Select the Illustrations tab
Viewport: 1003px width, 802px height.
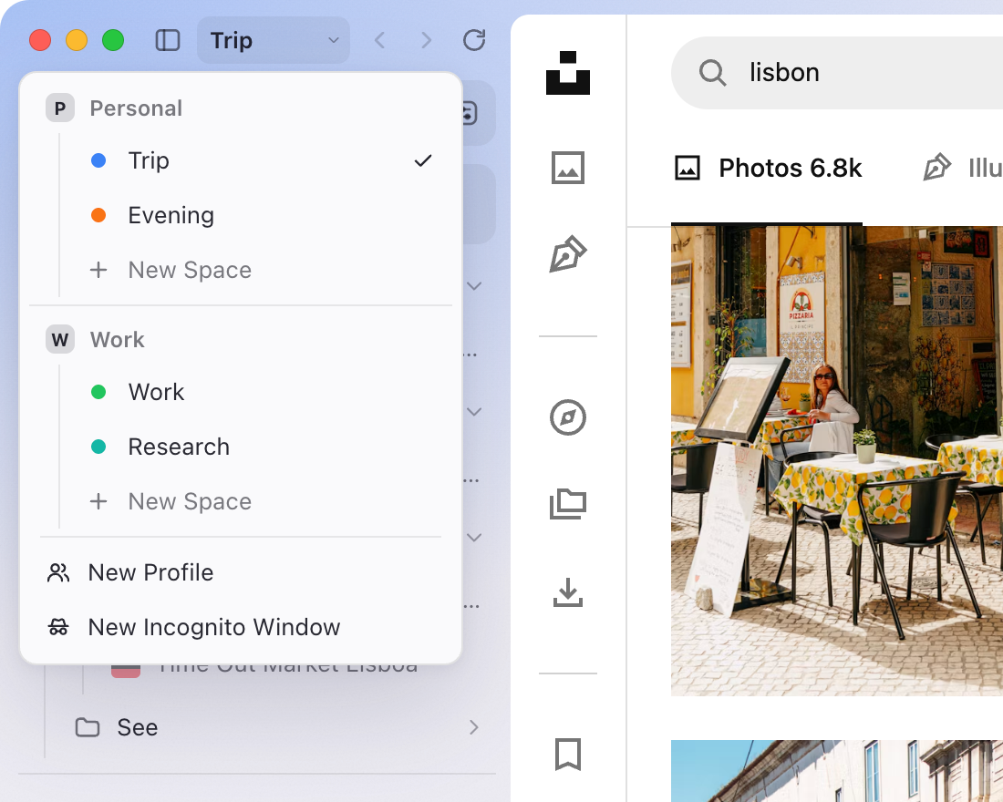(963, 169)
